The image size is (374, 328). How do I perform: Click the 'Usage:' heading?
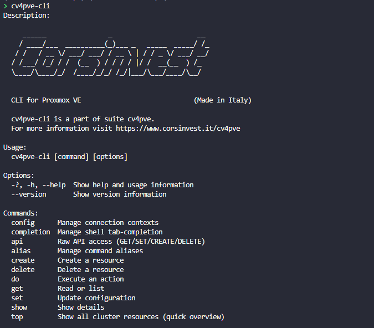pos(15,147)
